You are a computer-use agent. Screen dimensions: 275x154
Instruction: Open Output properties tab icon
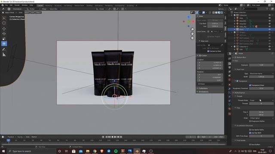[229, 68]
